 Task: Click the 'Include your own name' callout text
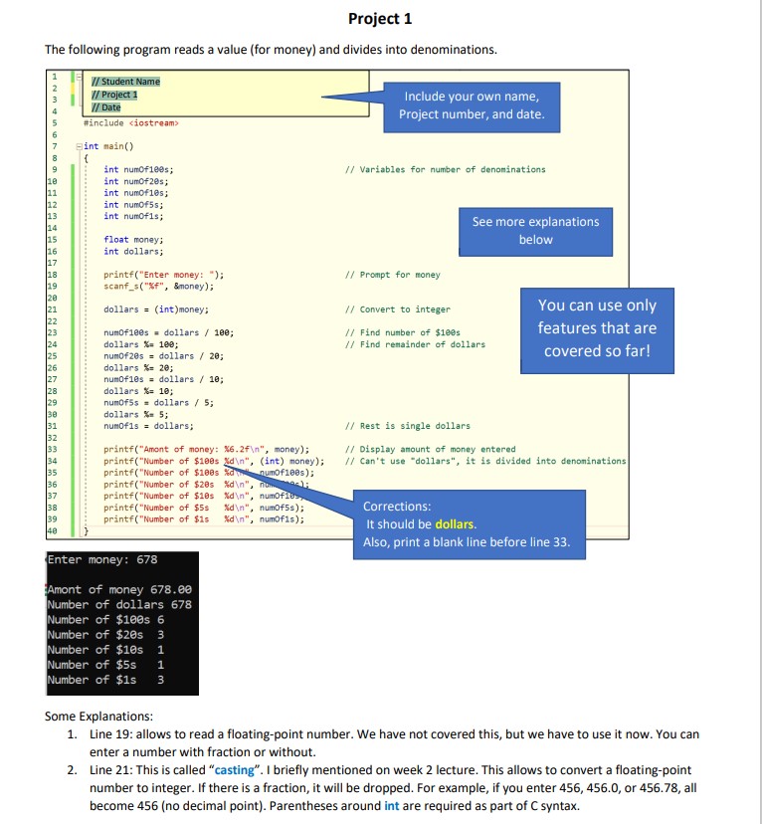pos(472,105)
